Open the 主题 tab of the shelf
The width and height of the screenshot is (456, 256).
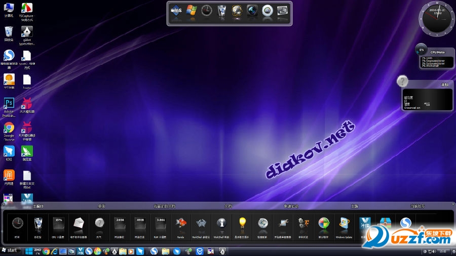[355, 206]
